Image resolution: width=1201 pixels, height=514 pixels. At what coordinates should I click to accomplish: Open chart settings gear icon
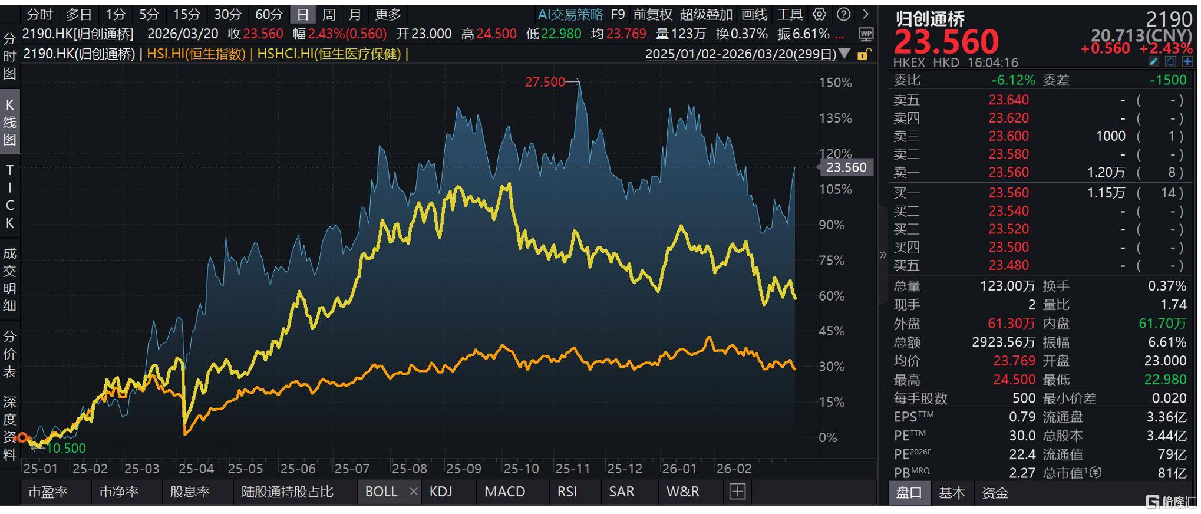point(819,14)
